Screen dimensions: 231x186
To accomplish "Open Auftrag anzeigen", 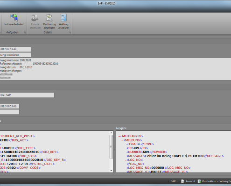I will [63, 22].
